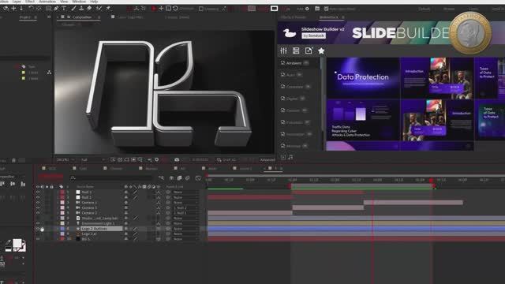Select Ambient category in SlideBuilder
This screenshot has height=284, width=505.
click(294, 63)
